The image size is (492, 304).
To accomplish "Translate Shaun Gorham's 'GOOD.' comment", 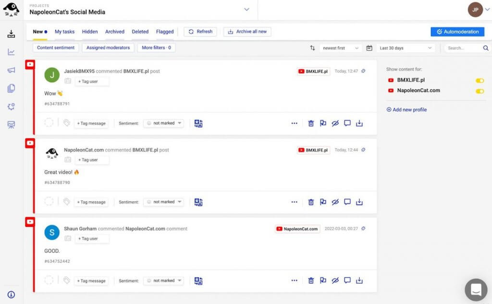I will pyautogui.click(x=198, y=281).
